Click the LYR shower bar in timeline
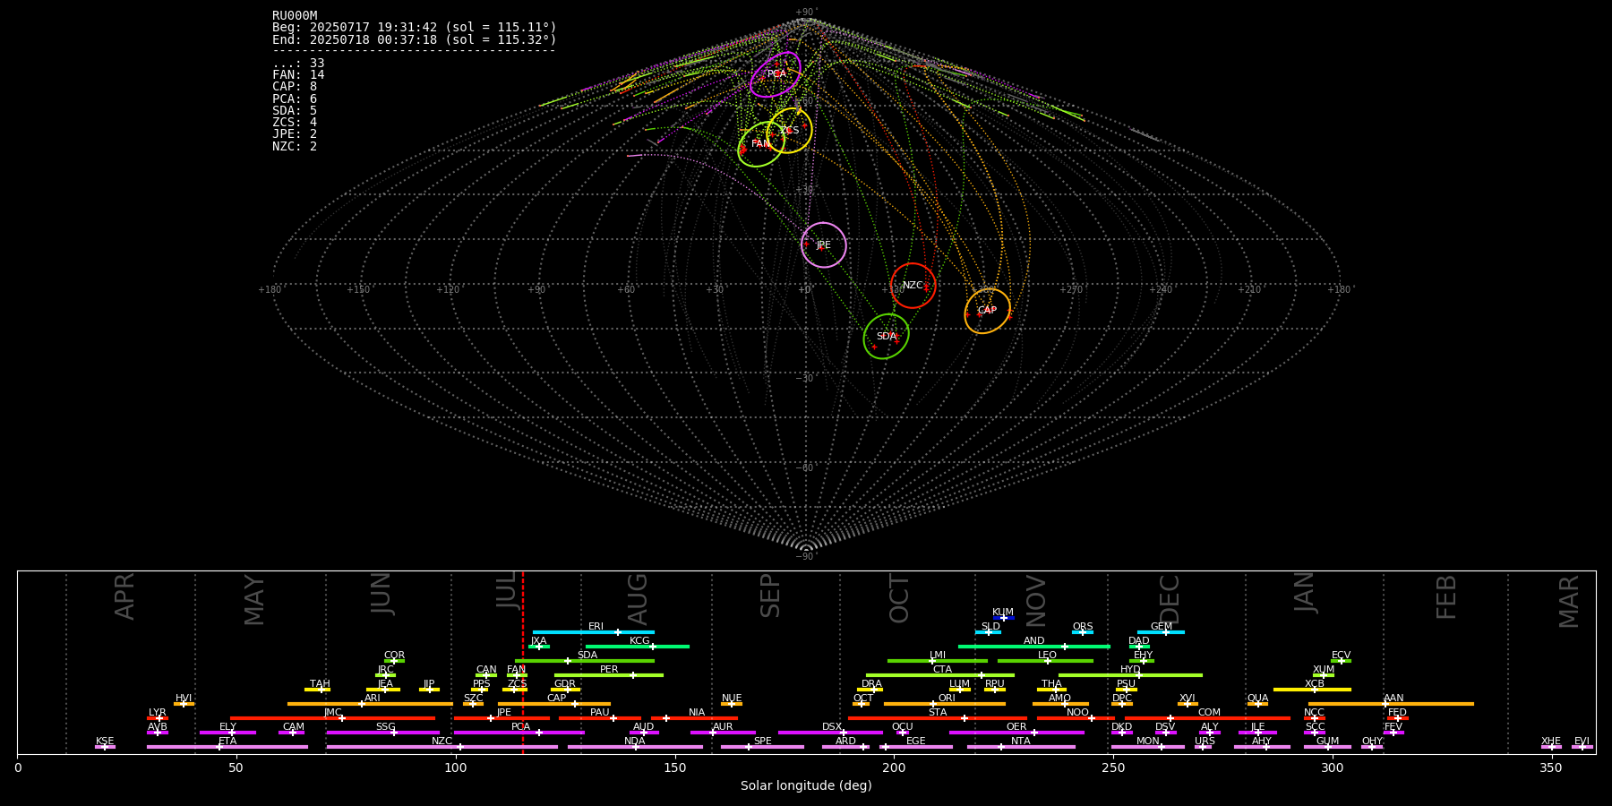This screenshot has height=806, width=1612. (158, 718)
